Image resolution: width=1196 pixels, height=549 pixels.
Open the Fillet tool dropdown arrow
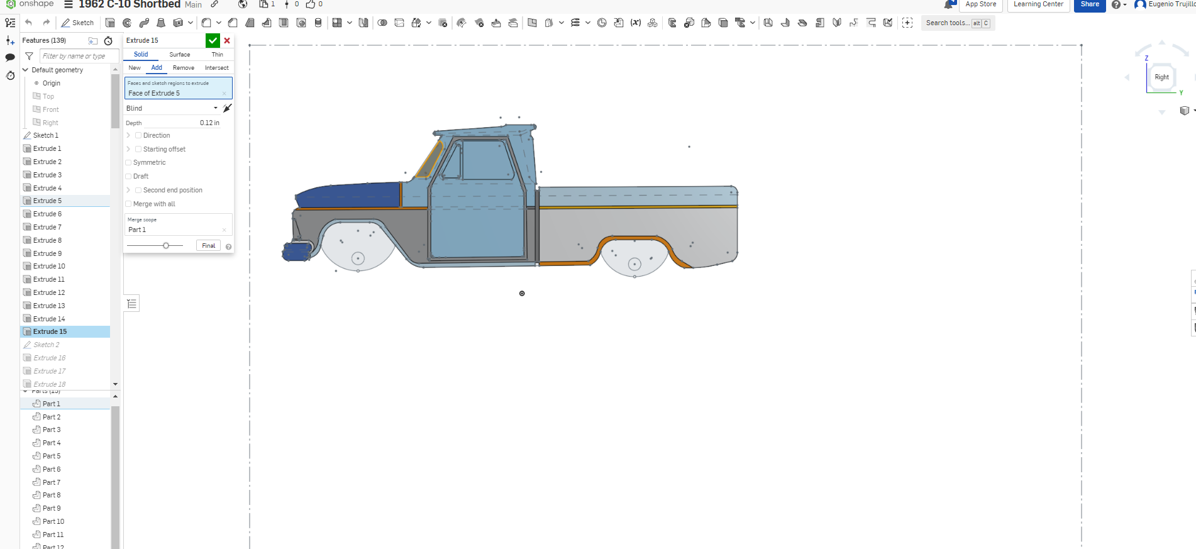click(x=219, y=23)
